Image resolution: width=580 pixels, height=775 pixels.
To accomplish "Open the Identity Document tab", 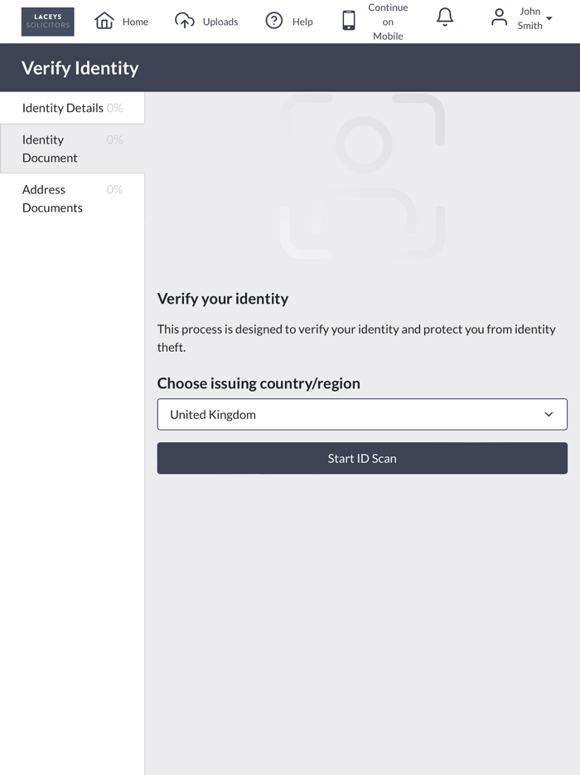I will tap(50, 149).
